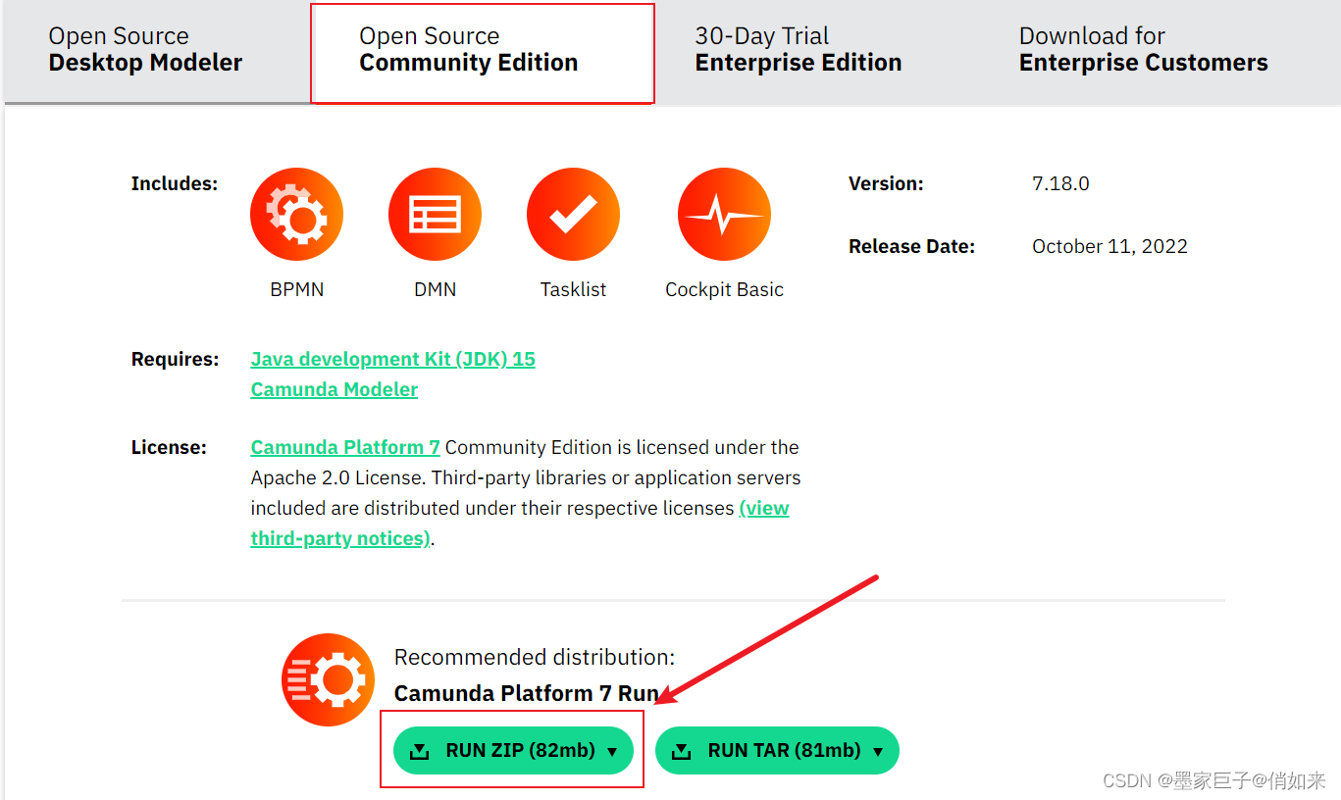Open the Camunda Platform 7 license link
The image size is (1341, 800).
coord(344,447)
